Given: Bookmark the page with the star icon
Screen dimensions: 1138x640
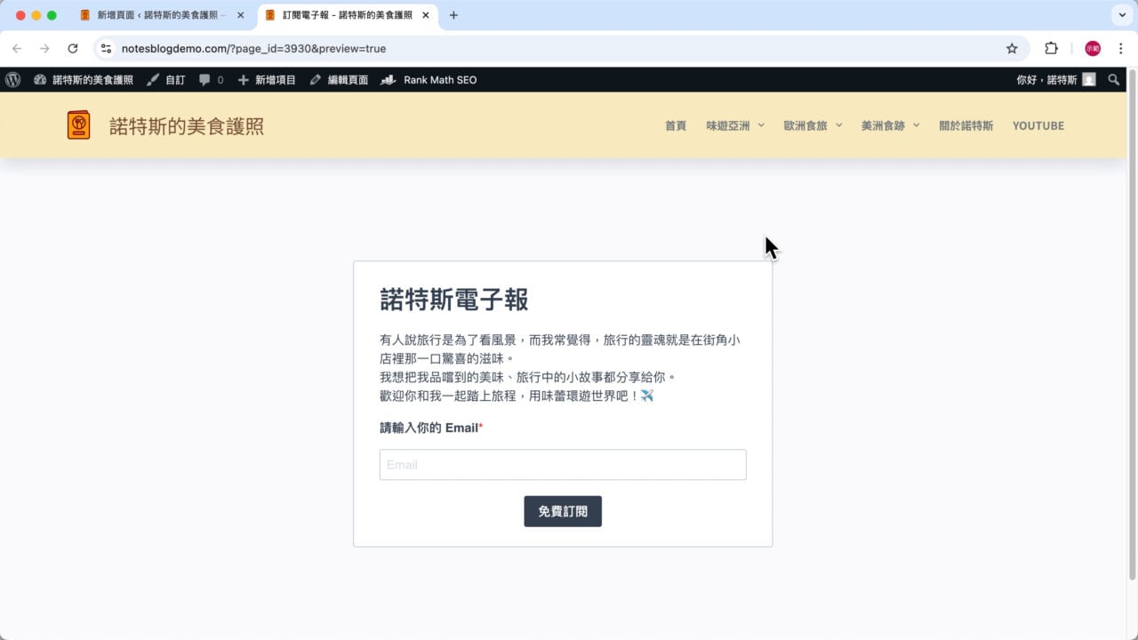Looking at the screenshot, I should [1013, 48].
